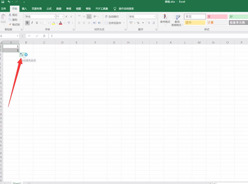
Task: Apply the 适中 (Neutral) cell style
Action: point(195,23)
